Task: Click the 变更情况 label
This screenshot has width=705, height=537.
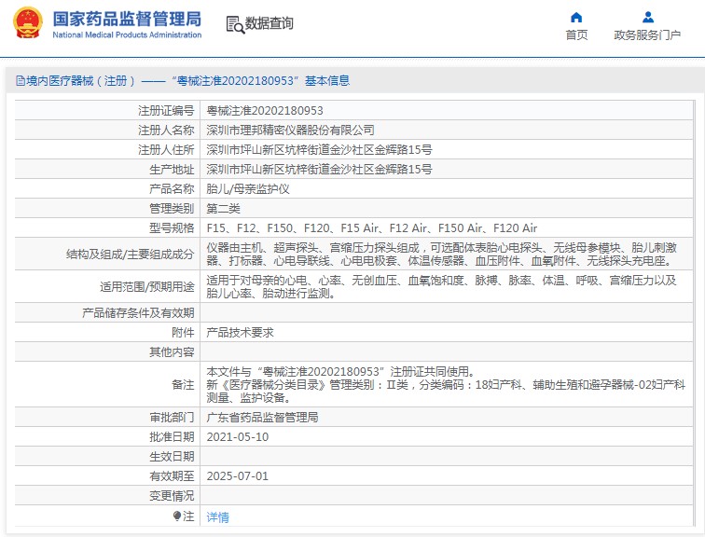Action: 172,496
